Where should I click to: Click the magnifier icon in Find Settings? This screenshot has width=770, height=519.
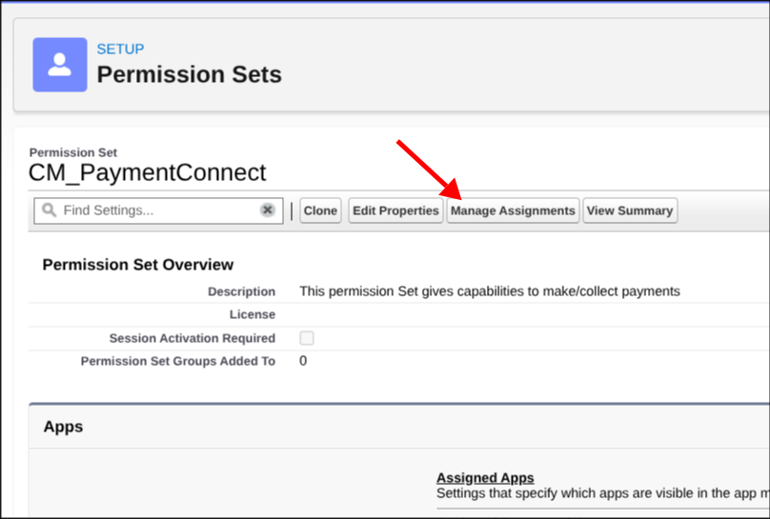click(49, 210)
